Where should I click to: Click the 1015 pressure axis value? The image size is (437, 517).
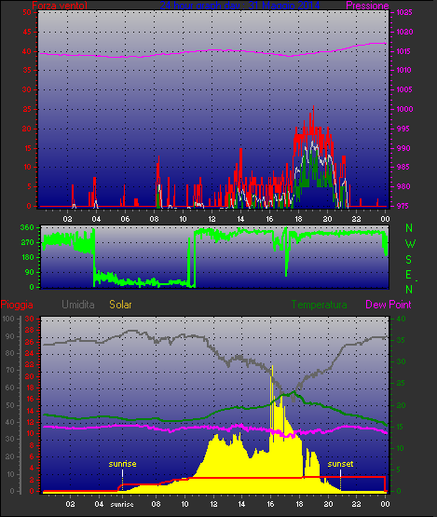404,51
